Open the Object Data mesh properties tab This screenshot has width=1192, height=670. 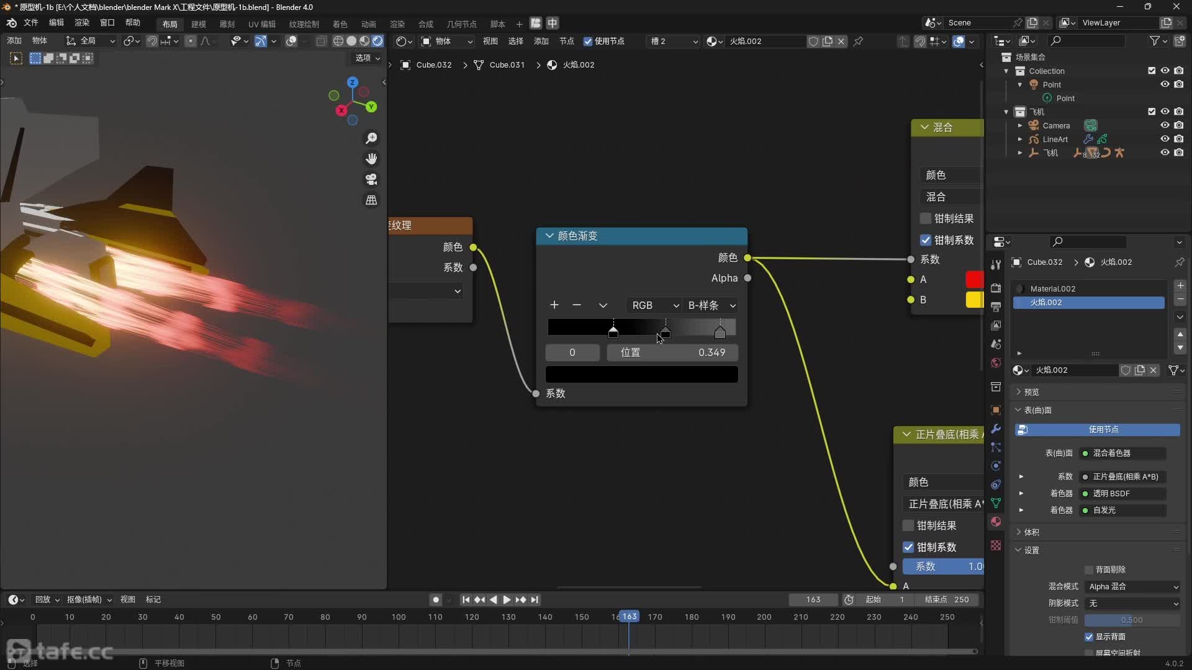996,503
